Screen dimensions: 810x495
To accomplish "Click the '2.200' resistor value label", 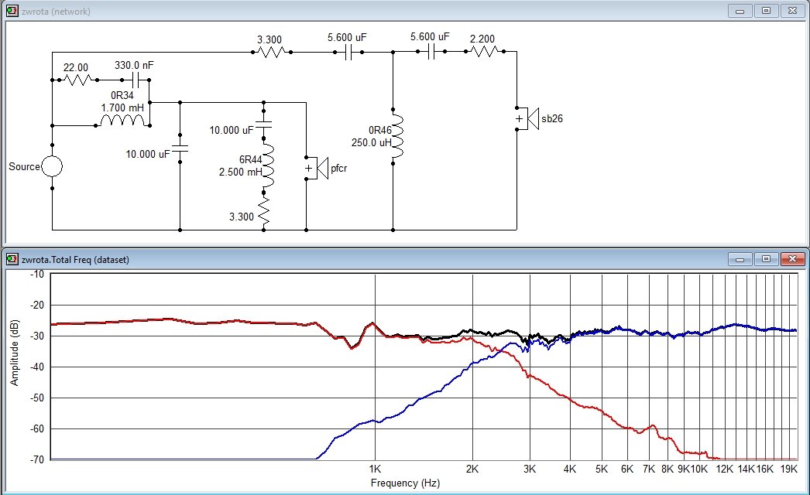I will 482,39.
